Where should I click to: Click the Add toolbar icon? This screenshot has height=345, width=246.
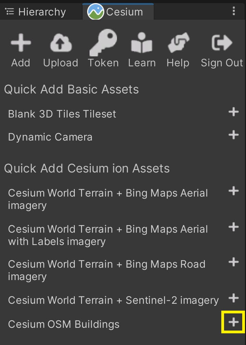pyautogui.click(x=21, y=42)
